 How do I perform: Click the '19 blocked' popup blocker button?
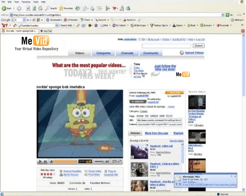pos(71,20)
